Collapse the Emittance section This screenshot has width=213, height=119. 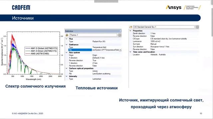(67, 45)
